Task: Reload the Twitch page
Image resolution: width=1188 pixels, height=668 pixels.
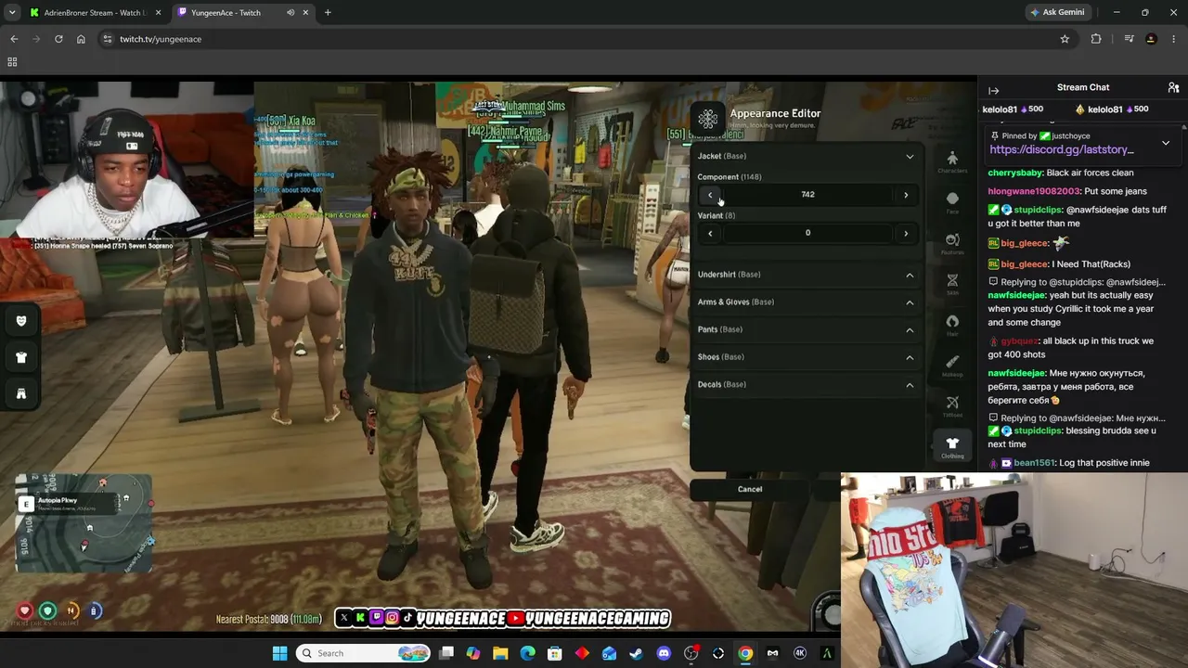Action: click(x=58, y=39)
